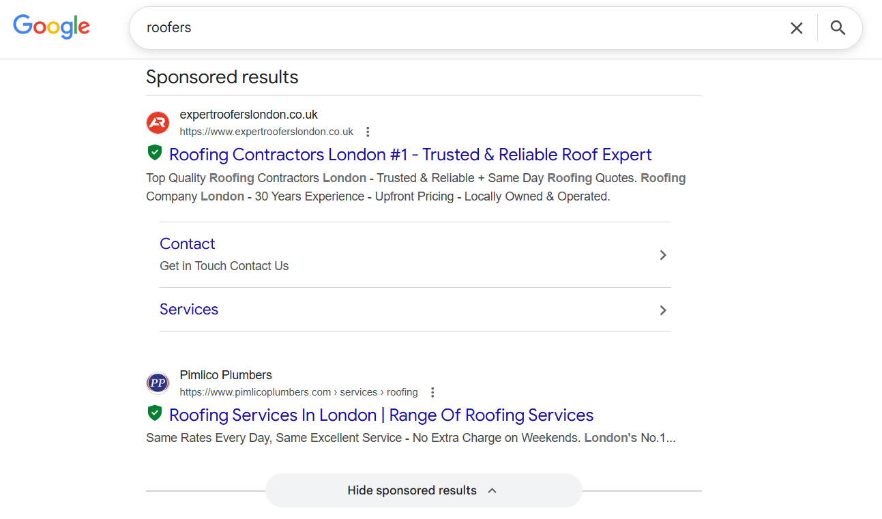This screenshot has height=519, width=882.
Task: Open Roofing Contractors London #1 headline
Action: point(411,155)
